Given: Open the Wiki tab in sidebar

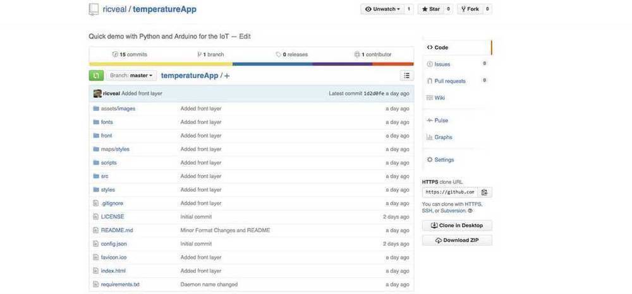Looking at the screenshot, I should click(439, 98).
